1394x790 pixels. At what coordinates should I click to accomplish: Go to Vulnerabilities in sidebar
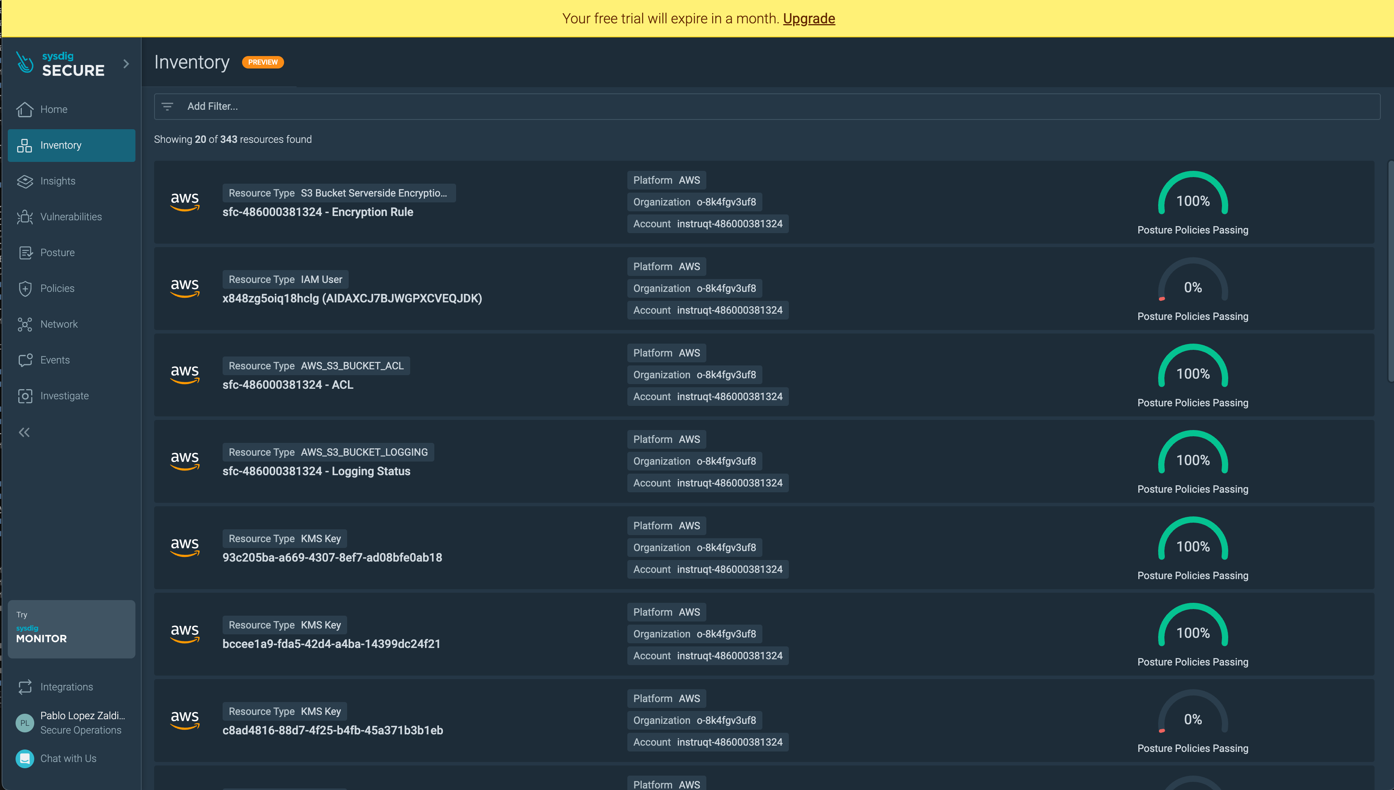72,217
